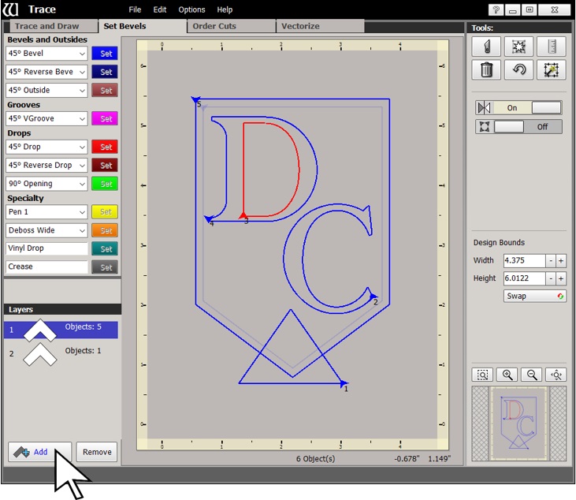Click the Vinyl Drop field

click(46, 248)
